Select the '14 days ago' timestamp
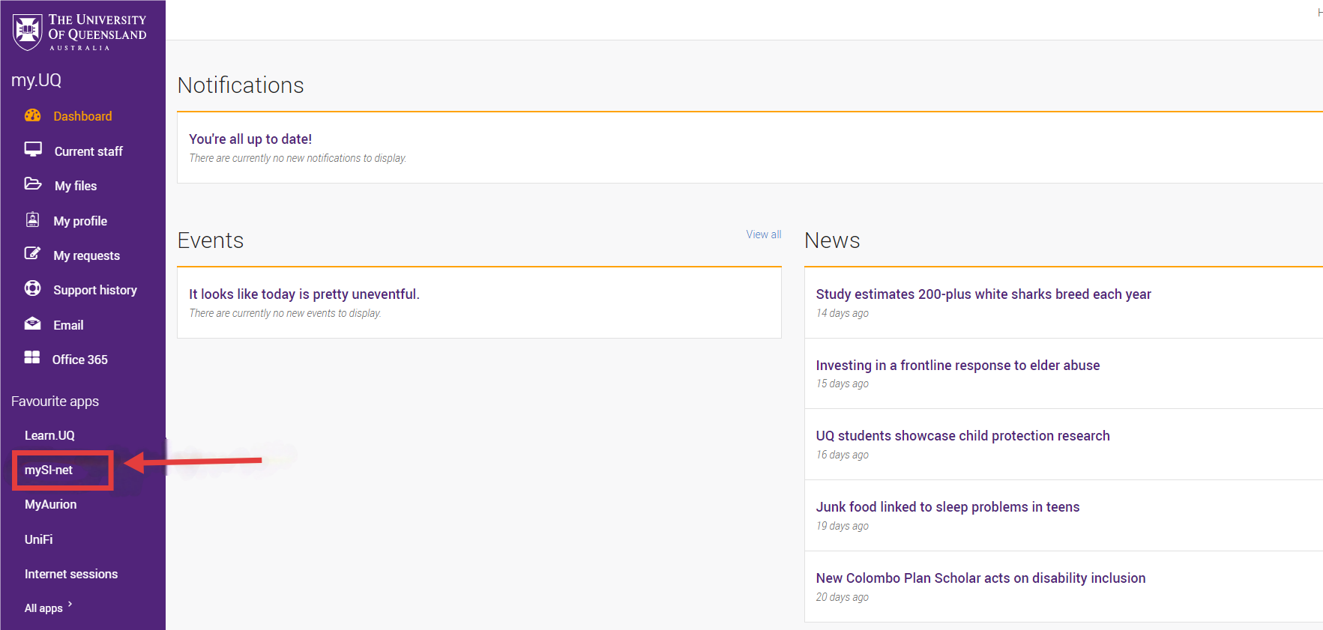This screenshot has width=1323, height=630. pyautogui.click(x=843, y=313)
